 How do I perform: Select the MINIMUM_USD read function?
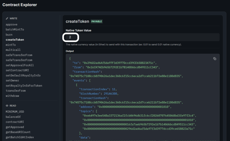(15, 112)
